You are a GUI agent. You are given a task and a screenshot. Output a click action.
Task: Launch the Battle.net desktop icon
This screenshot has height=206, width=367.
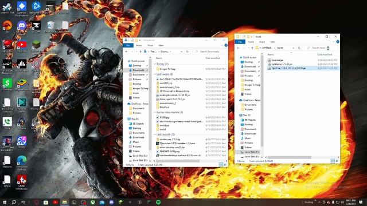tap(36, 6)
